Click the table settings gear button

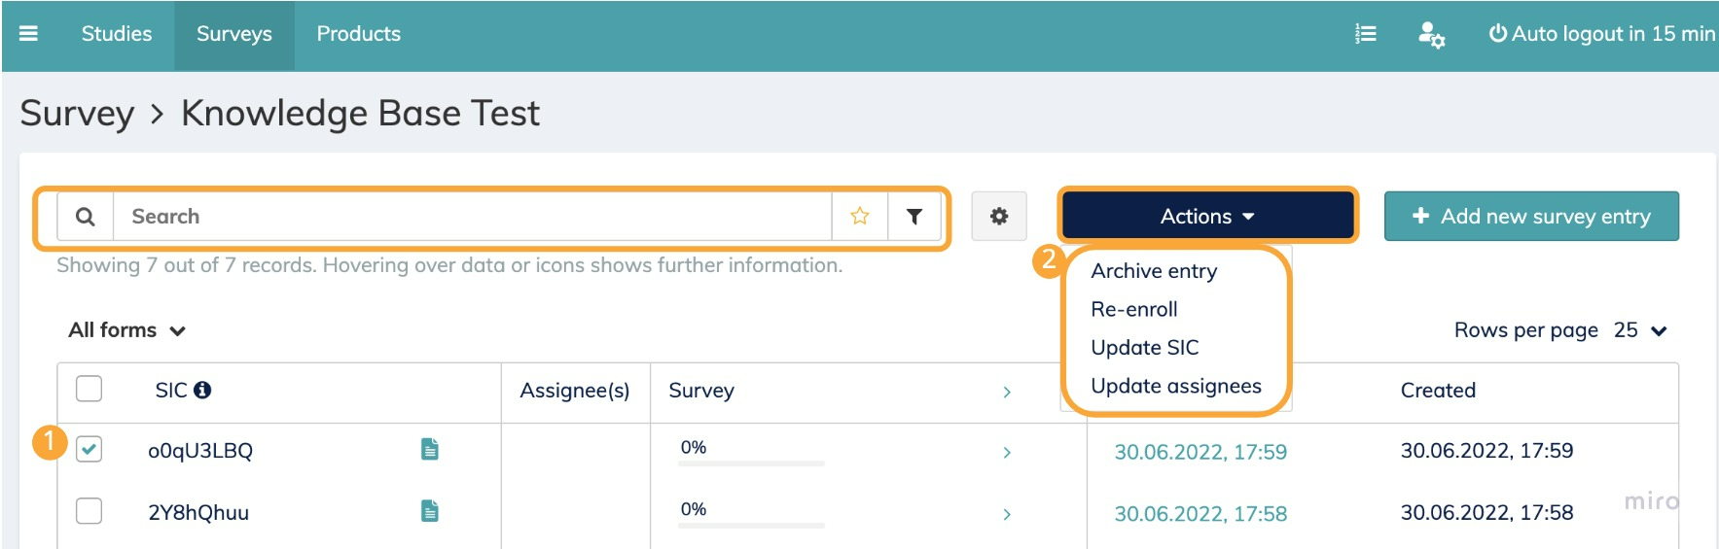tap(998, 217)
